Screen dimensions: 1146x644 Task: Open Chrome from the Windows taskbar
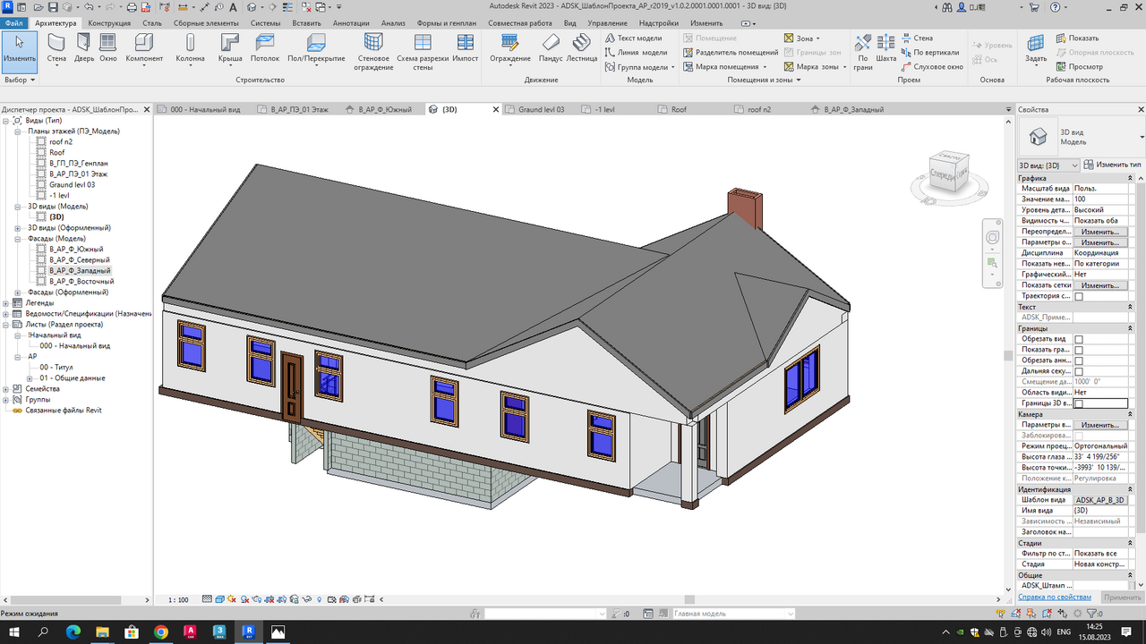pyautogui.click(x=160, y=631)
